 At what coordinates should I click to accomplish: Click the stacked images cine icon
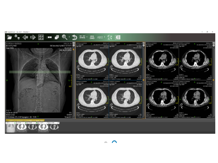(x=57, y=37)
